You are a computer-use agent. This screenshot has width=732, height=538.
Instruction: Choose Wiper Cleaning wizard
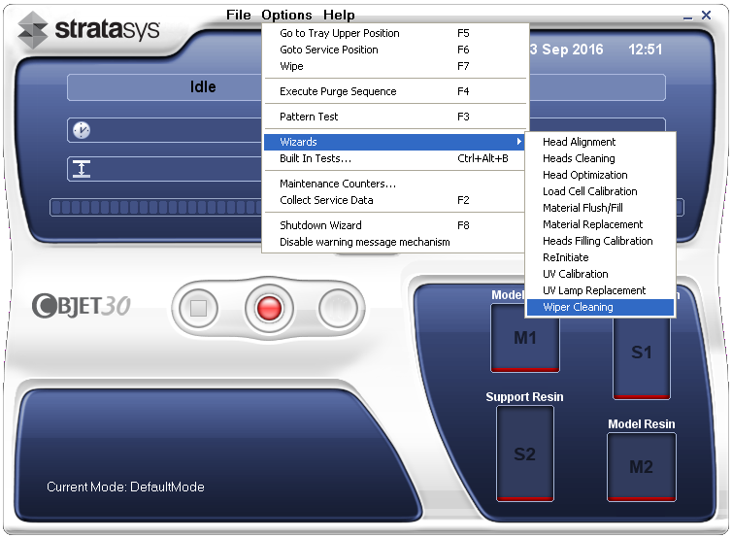[600, 307]
